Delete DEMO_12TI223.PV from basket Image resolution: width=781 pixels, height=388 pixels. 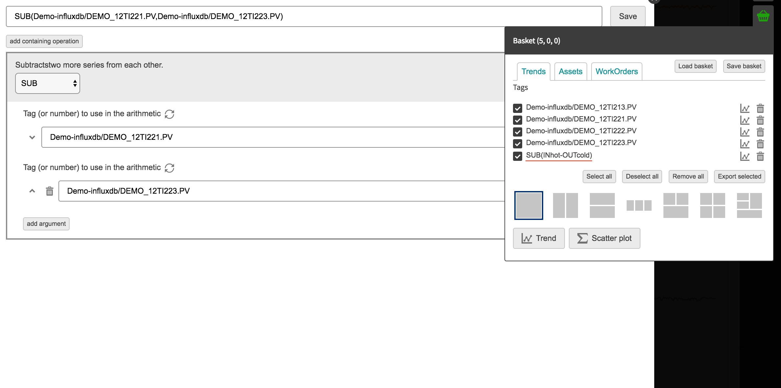(760, 144)
